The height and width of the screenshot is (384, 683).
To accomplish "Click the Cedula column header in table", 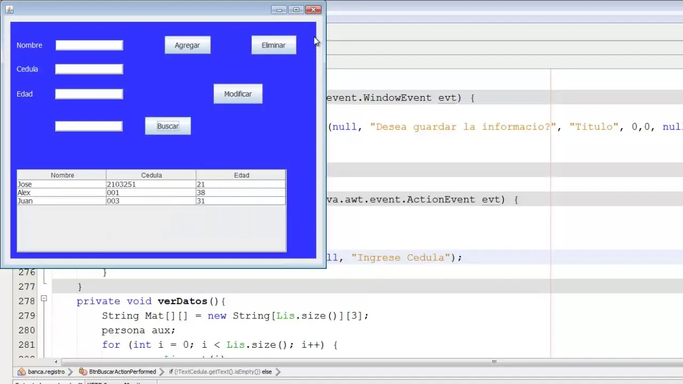I will click(x=152, y=175).
